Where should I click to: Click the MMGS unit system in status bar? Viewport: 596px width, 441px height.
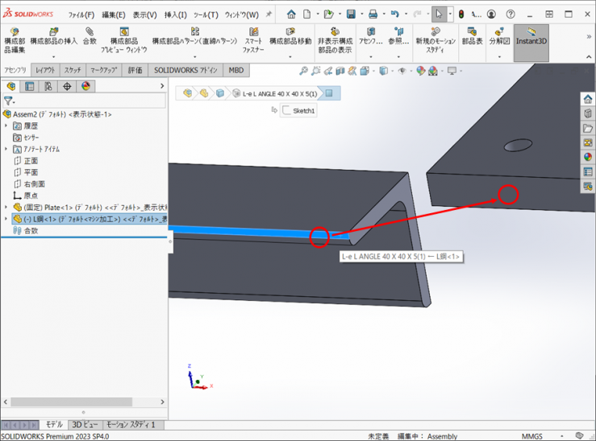point(531,435)
